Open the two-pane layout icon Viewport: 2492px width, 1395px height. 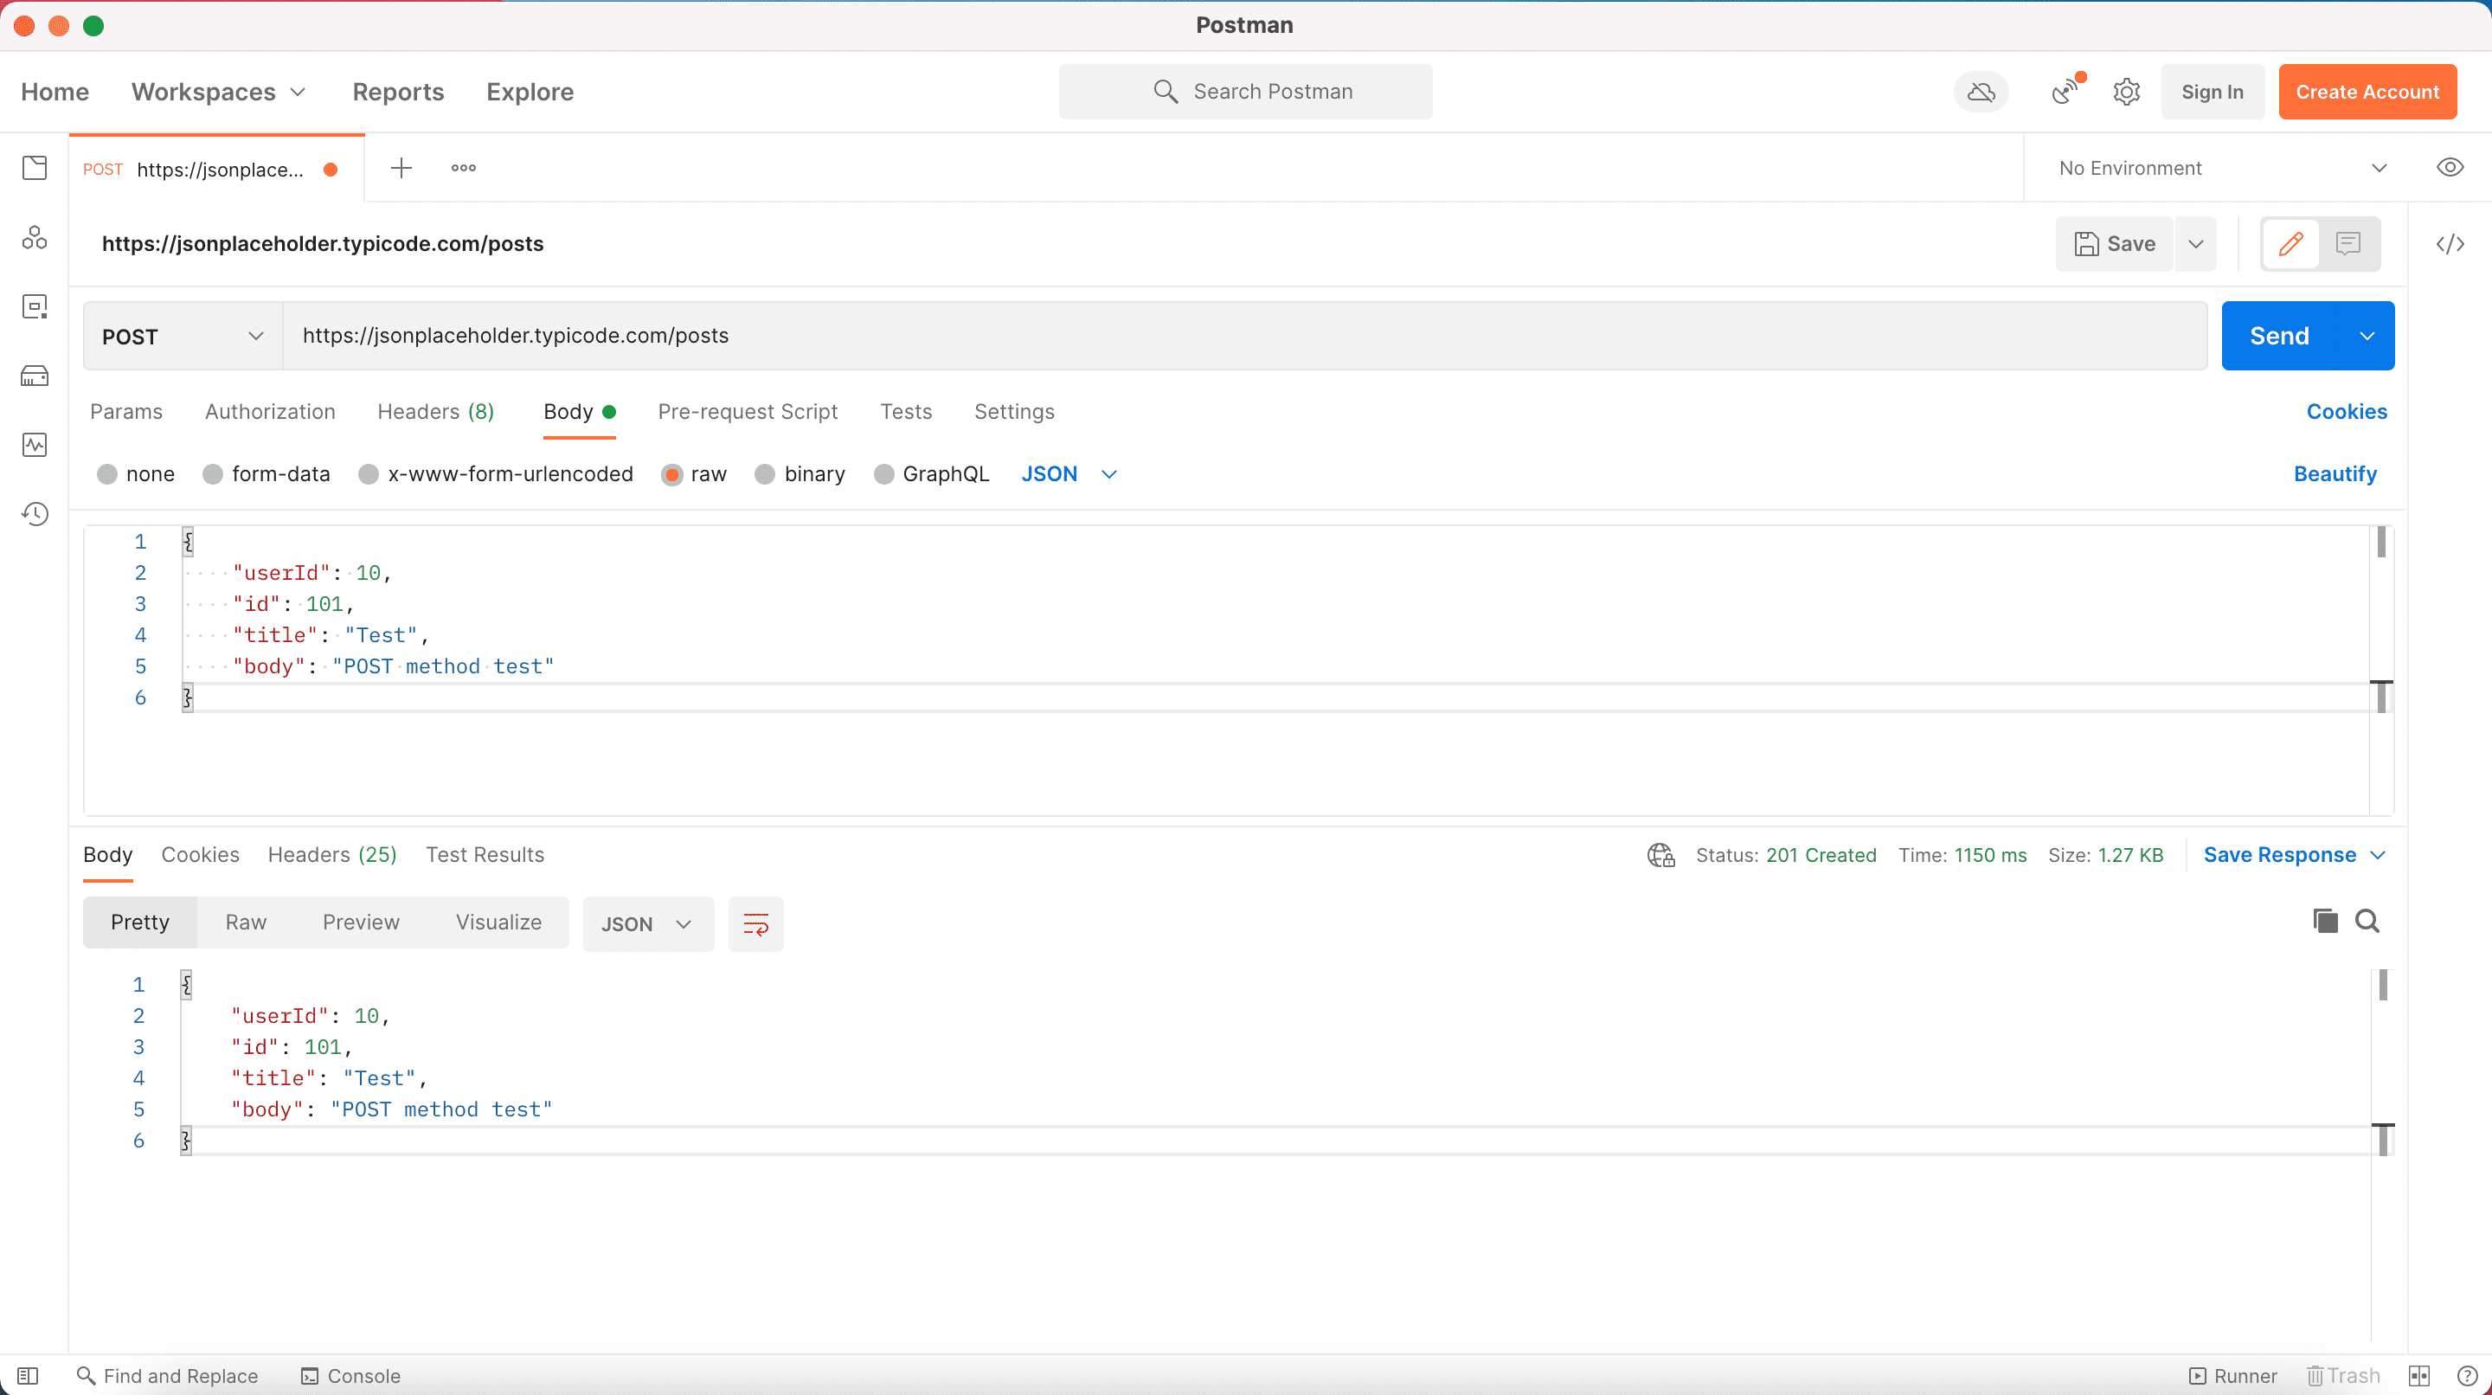coord(2419,1376)
